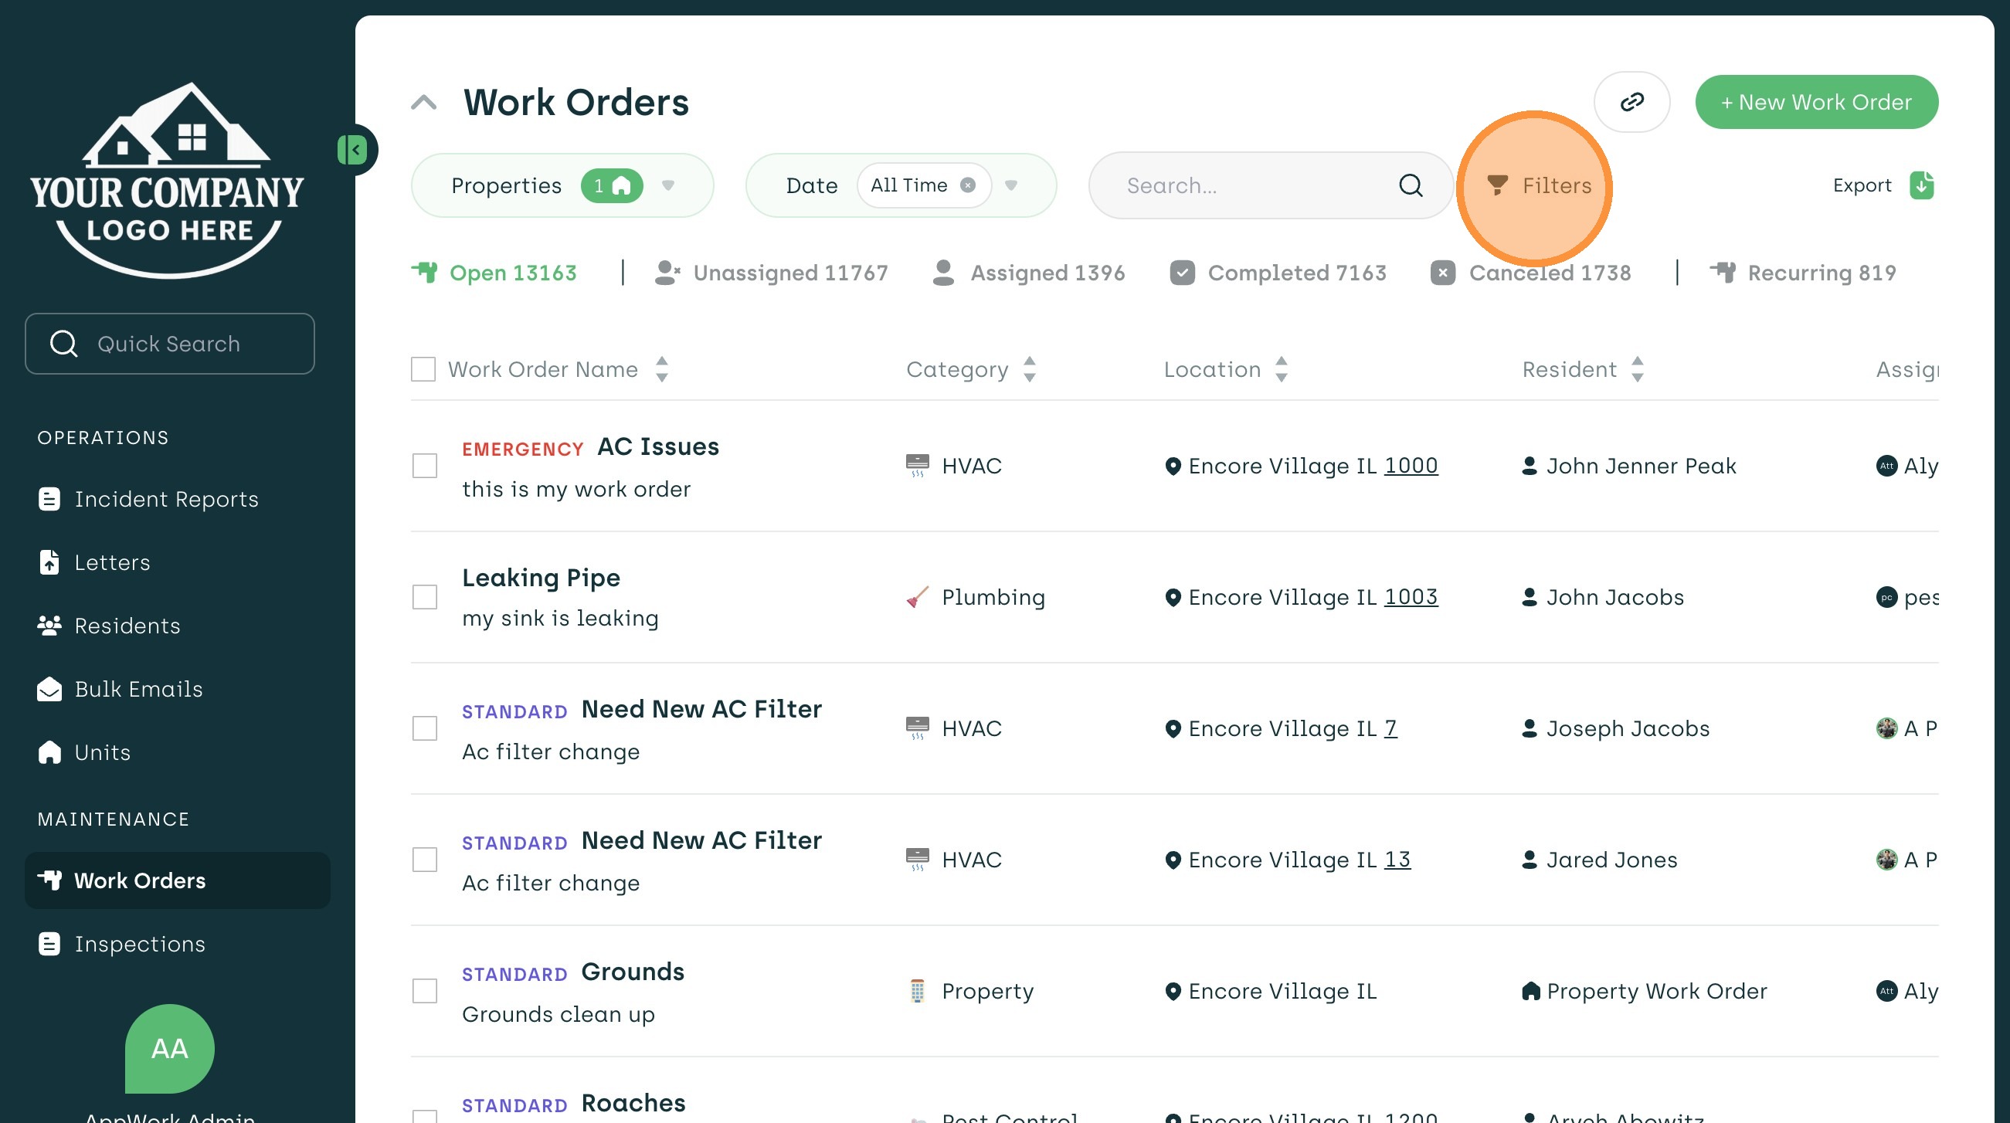Viewport: 2010px width, 1123px height.
Task: Expand the Properties dropdown
Action: [668, 185]
